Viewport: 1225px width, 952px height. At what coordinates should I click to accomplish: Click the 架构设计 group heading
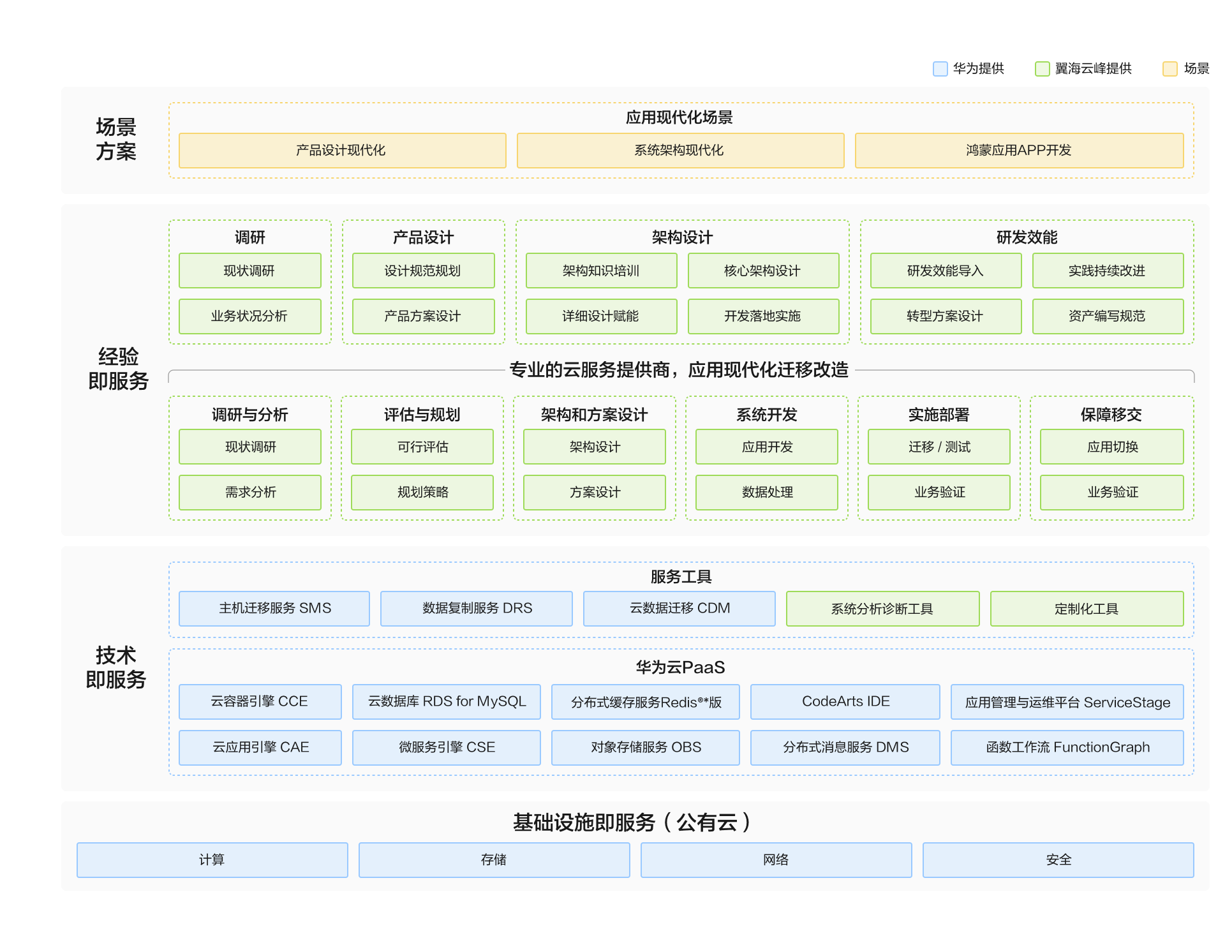(x=682, y=237)
